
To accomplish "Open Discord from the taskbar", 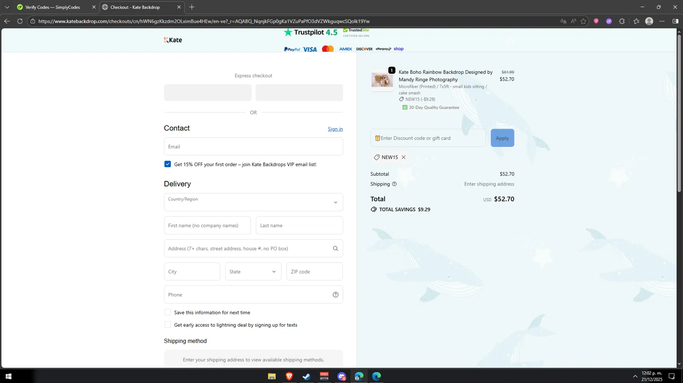I will point(341,376).
